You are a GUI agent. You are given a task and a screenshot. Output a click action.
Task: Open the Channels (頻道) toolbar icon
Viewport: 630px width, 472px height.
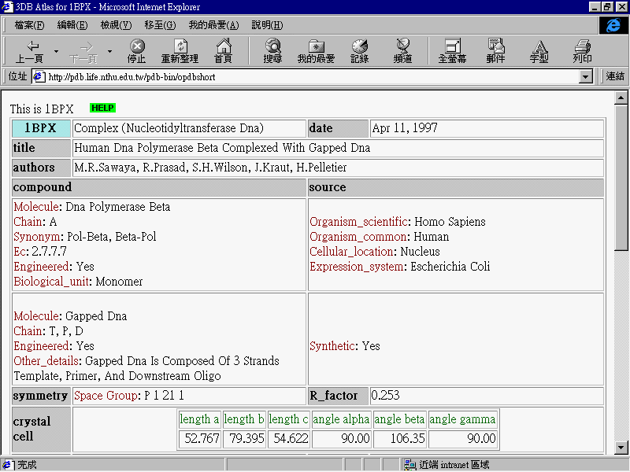click(x=403, y=51)
